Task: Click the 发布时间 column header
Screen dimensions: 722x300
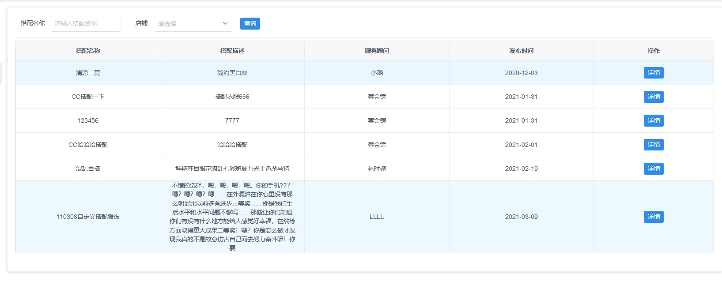Action: 521,51
